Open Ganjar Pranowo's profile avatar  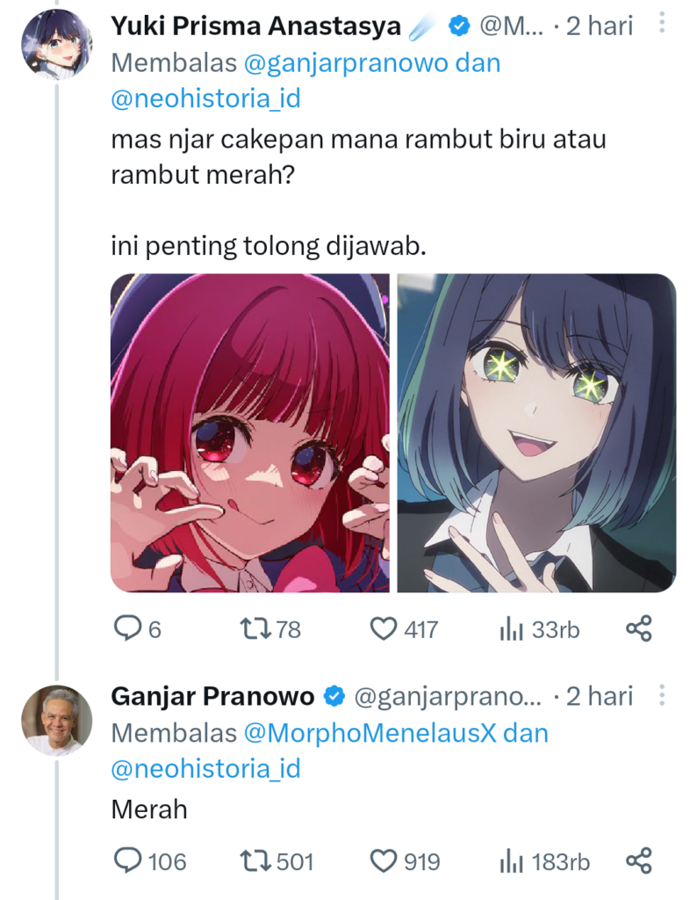point(56,721)
